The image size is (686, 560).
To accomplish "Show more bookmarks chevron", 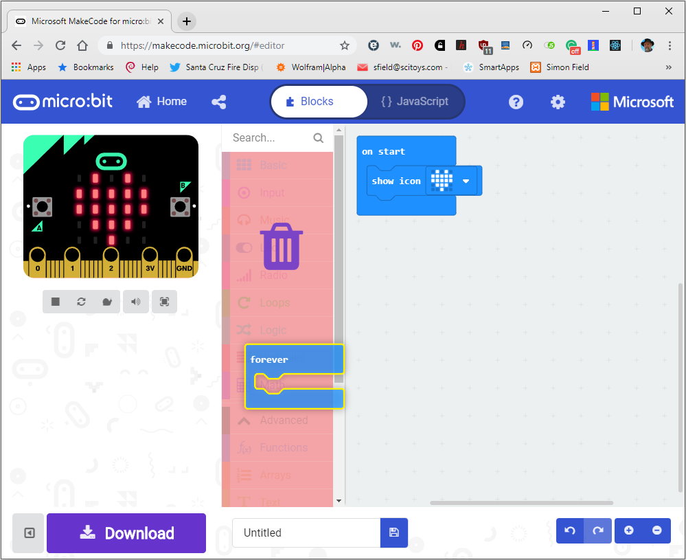I will pos(669,67).
